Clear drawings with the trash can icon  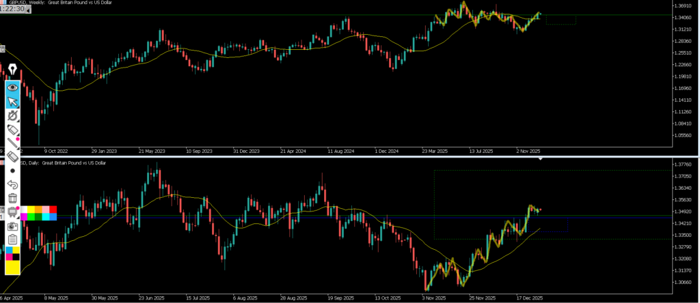pyautogui.click(x=12, y=199)
